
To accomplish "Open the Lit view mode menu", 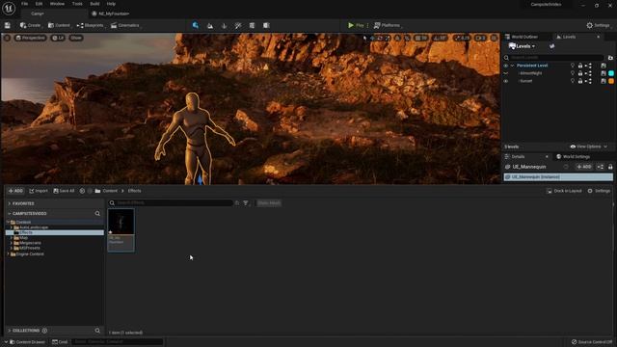I will (58, 39).
